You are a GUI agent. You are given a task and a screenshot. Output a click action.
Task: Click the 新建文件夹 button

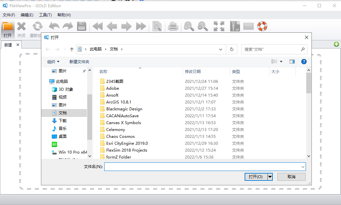pyautogui.click(x=79, y=62)
